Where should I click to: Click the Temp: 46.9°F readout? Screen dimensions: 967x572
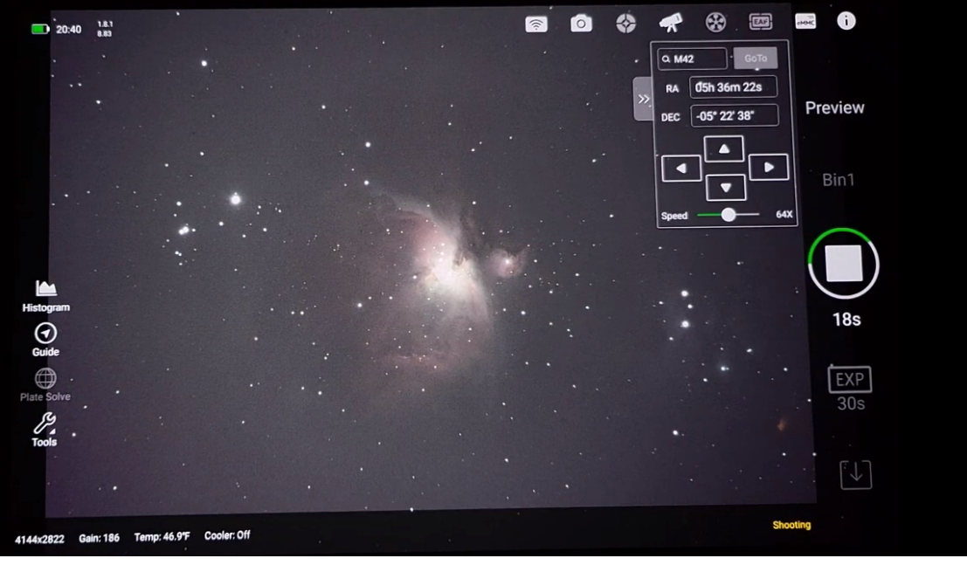tap(162, 537)
